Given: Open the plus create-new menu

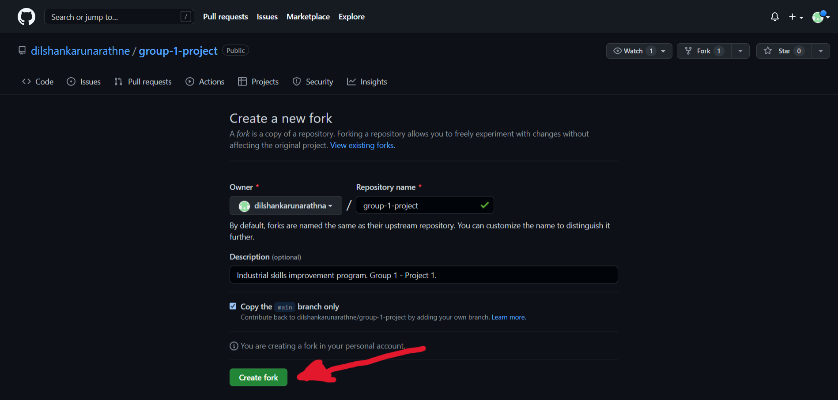Looking at the screenshot, I should 796,17.
